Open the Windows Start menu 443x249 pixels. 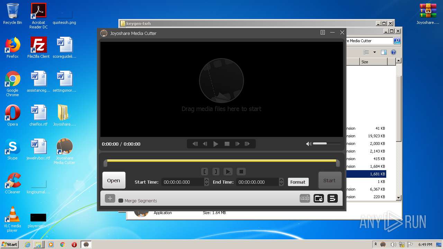point(10,244)
